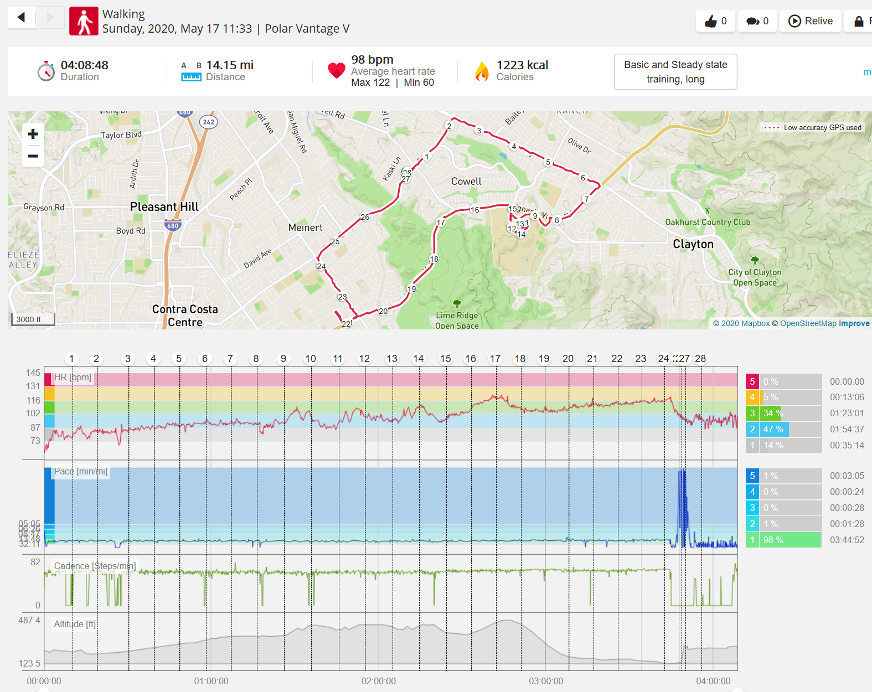This screenshot has width=872, height=692.
Task: Go back with the left arrow button
Action: coord(22,18)
